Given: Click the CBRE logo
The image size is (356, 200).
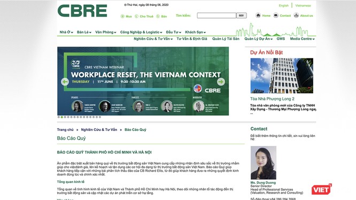Looking at the screenshot, I should [x=82, y=11].
